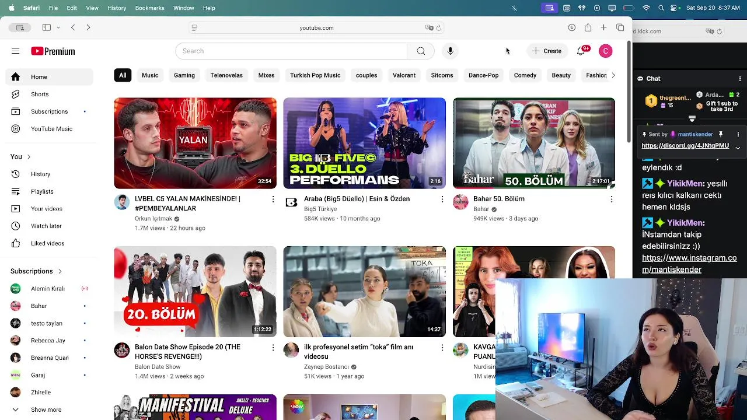Open options for Bahar 50. Bölüm video

click(611, 199)
